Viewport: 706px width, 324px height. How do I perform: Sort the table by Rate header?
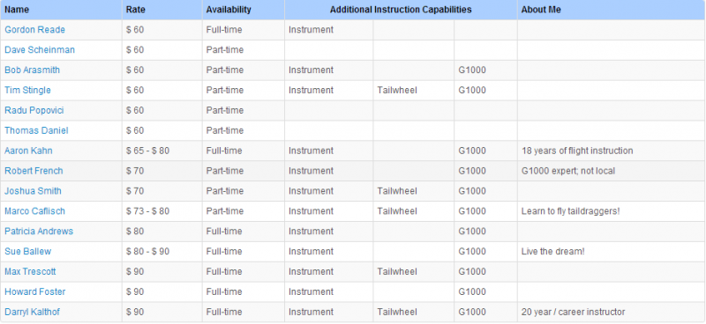(136, 10)
